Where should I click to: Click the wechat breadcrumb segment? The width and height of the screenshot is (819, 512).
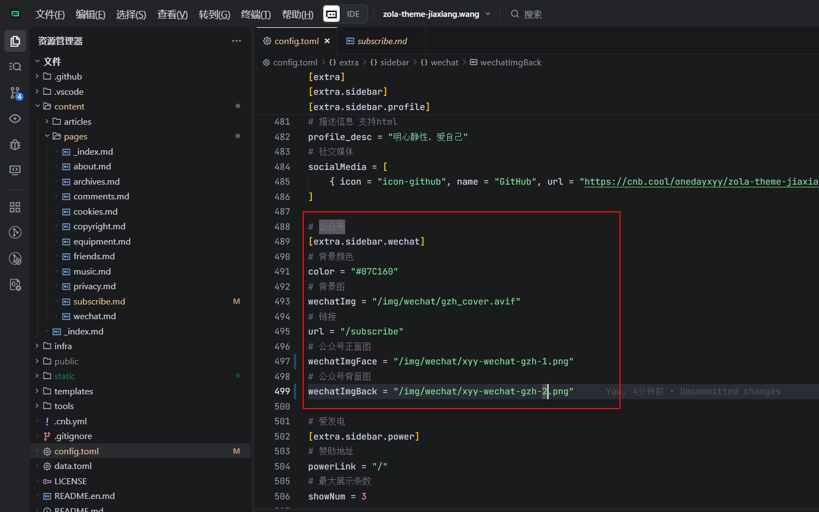(445, 63)
